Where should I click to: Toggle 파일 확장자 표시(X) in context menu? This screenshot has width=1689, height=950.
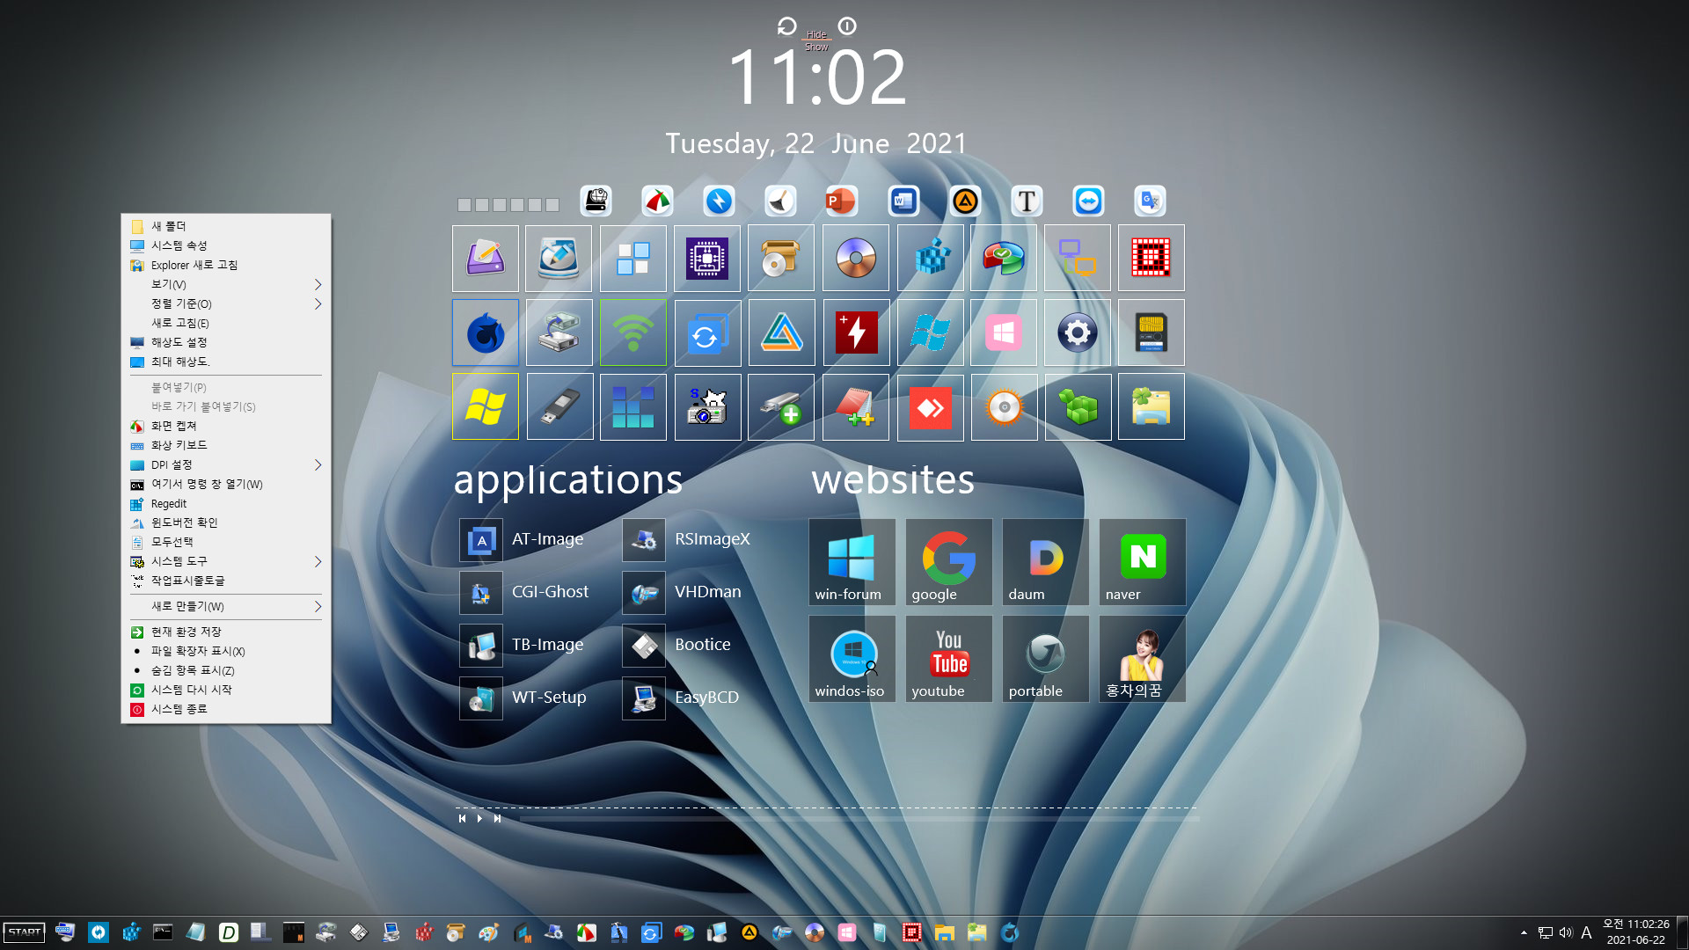[226, 651]
